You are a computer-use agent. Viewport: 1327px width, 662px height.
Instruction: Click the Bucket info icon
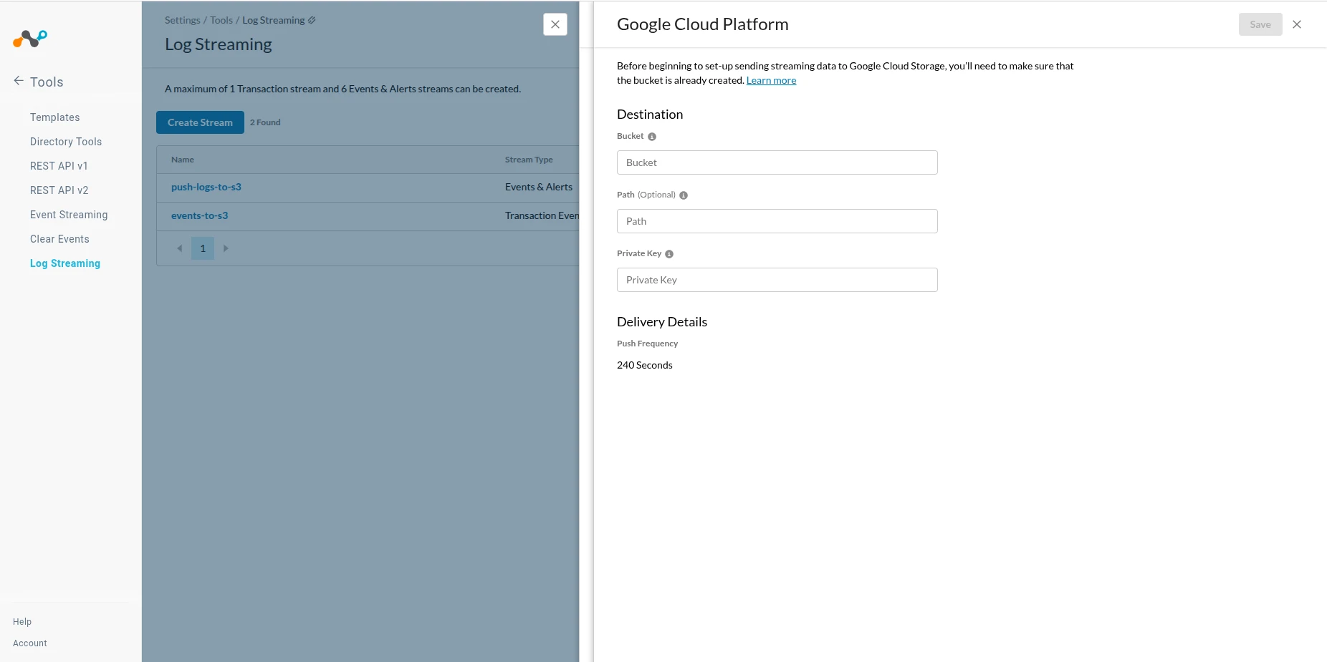pyautogui.click(x=652, y=137)
